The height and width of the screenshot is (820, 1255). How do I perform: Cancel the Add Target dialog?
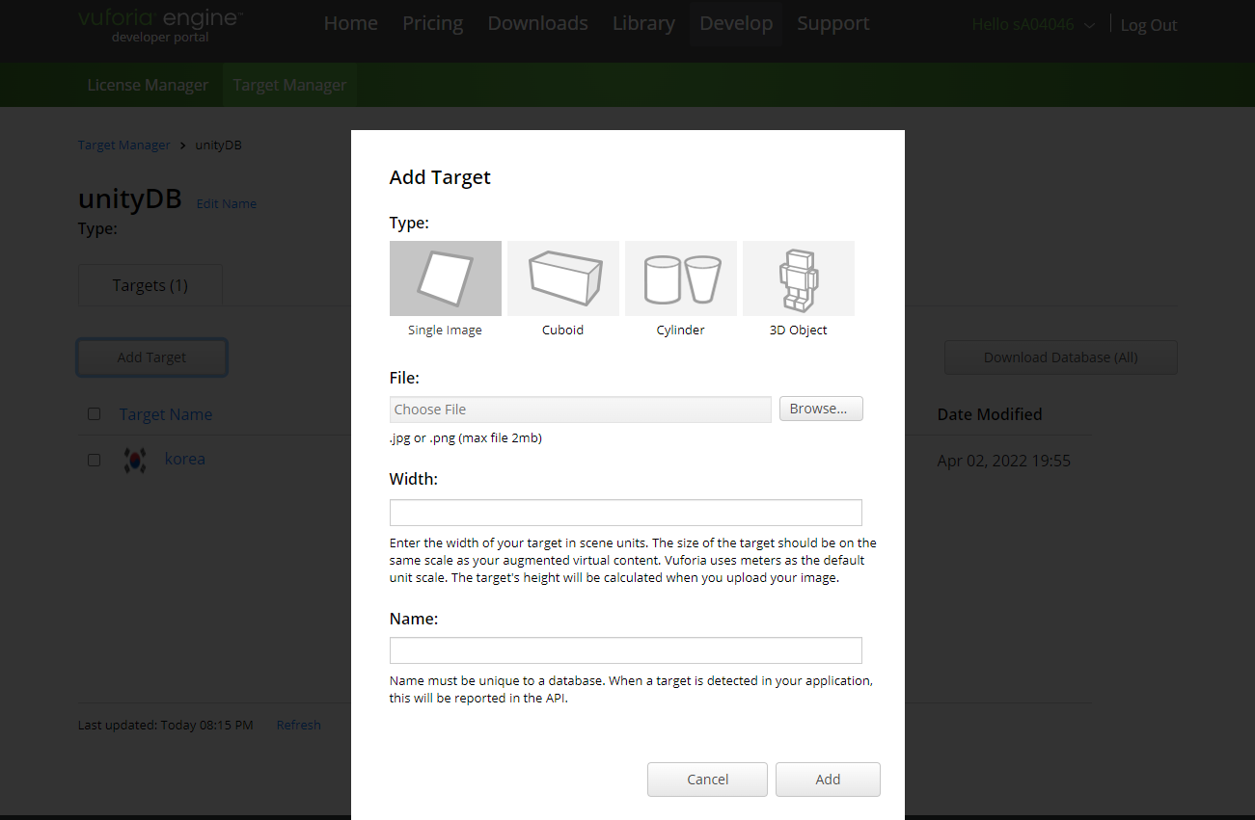coord(707,780)
